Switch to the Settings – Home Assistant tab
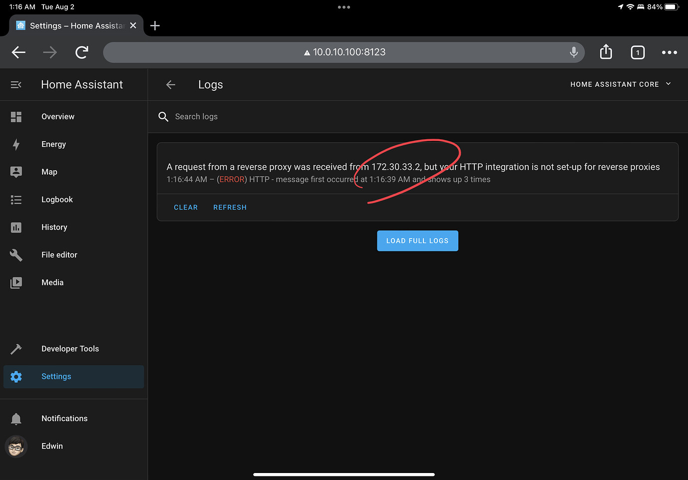 click(75, 25)
